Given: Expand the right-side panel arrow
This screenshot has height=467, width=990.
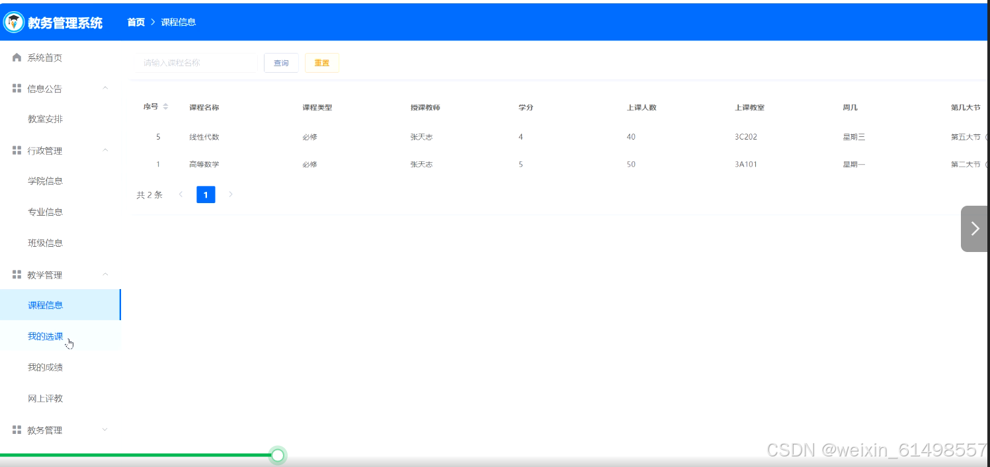Looking at the screenshot, I should 974,228.
